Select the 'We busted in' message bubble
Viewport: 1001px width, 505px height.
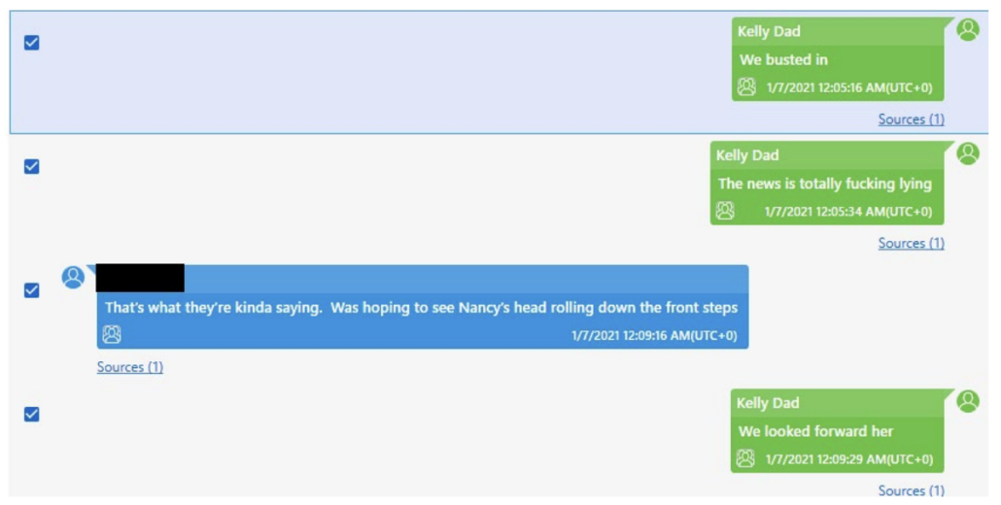click(x=838, y=59)
